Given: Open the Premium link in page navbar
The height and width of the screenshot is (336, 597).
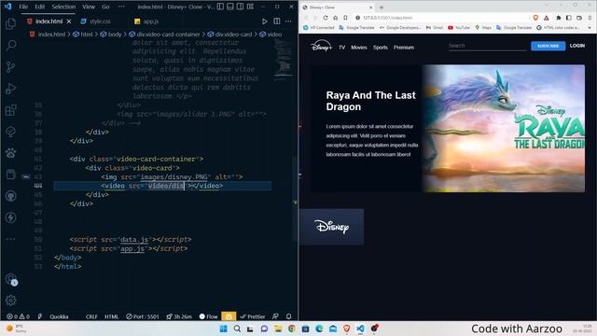Looking at the screenshot, I should pyautogui.click(x=404, y=48).
